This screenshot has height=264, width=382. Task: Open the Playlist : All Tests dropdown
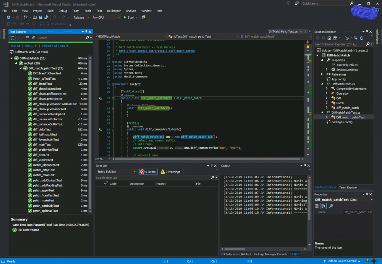[x=55, y=46]
